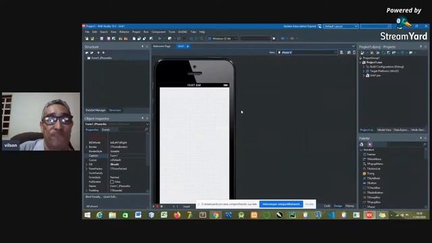Click the Save All toolbar icon
Screen dimensions: 432x243
[x=109, y=38]
